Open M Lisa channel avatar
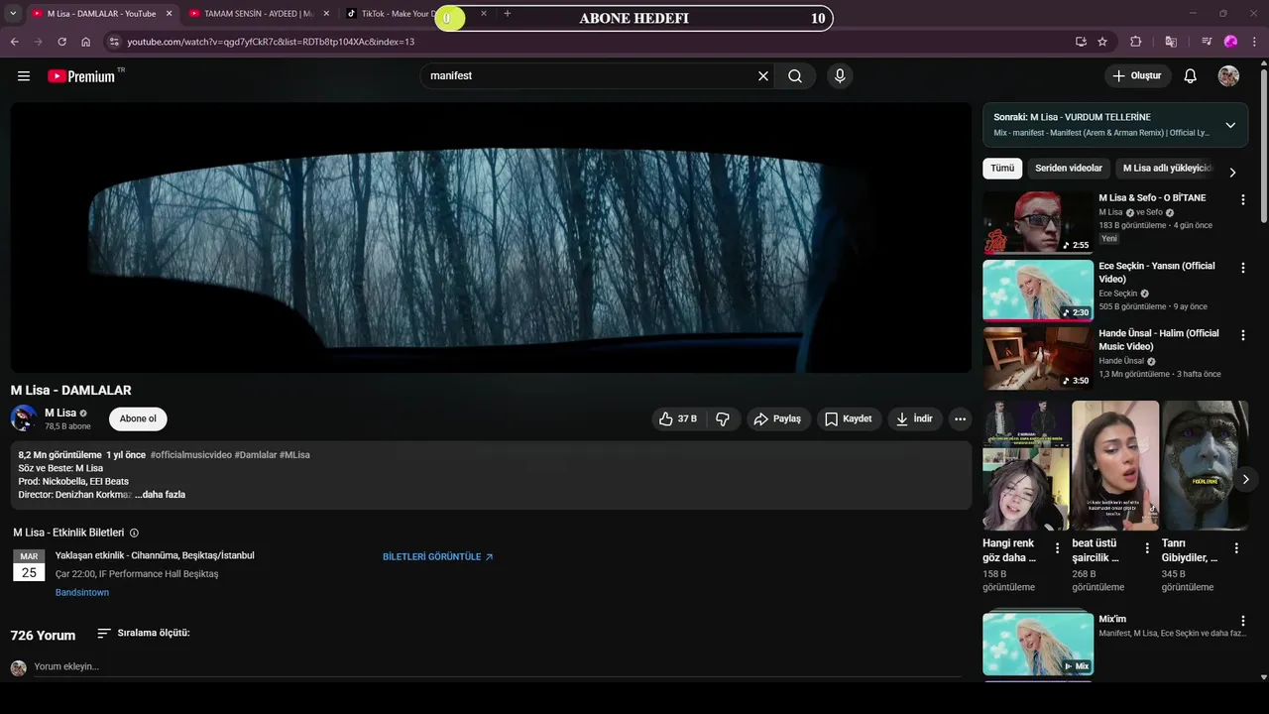1269x714 pixels. coord(24,418)
